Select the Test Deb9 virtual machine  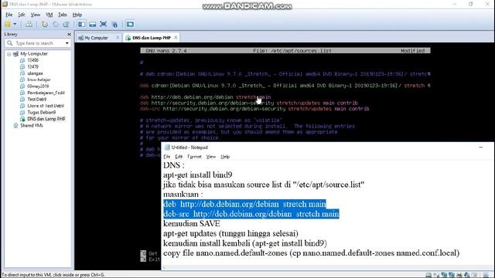pyautogui.click(x=37, y=100)
